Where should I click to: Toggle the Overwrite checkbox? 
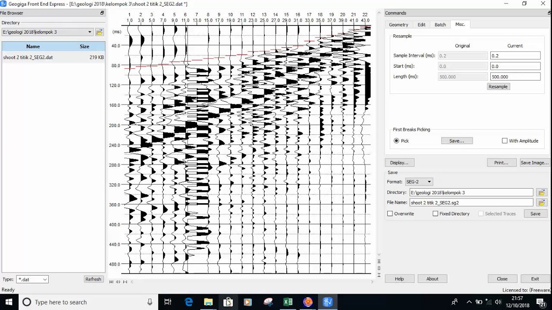tap(390, 214)
